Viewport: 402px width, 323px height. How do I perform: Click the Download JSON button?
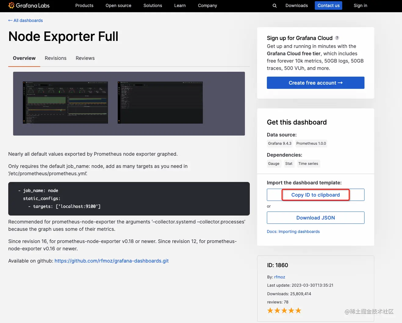(x=316, y=218)
